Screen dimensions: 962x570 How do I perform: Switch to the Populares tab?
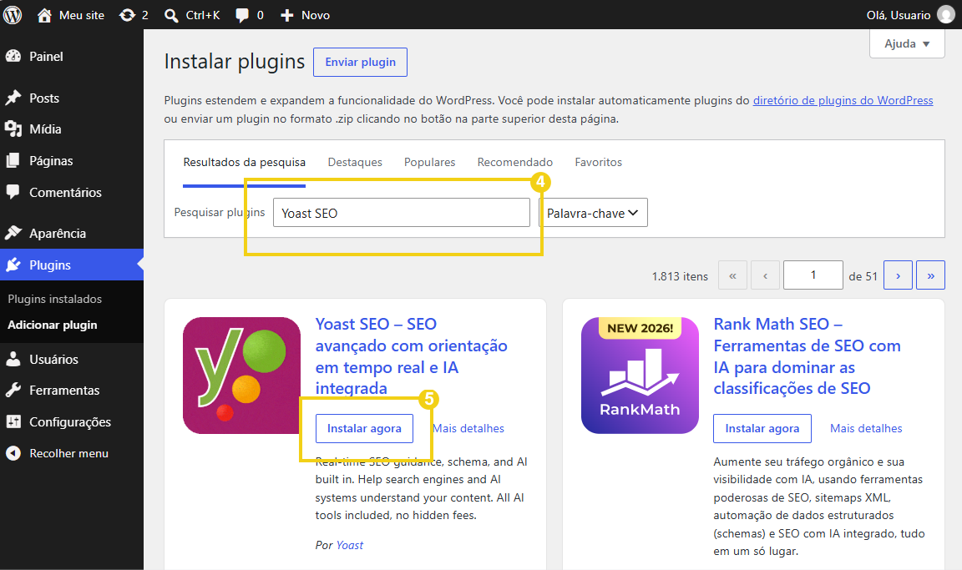(x=429, y=163)
